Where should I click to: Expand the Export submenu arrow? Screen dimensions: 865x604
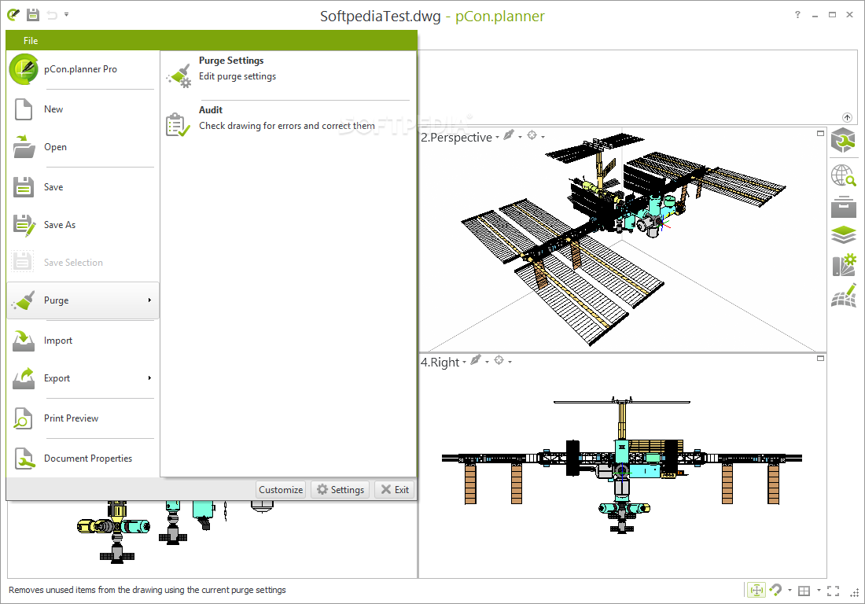point(149,377)
